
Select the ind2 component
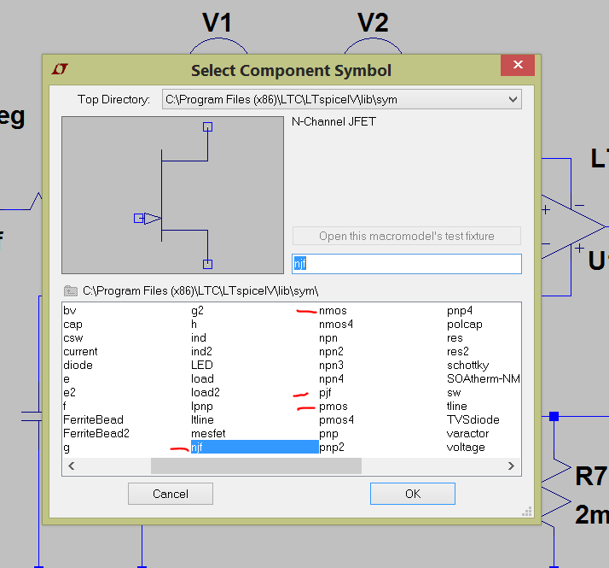[201, 351]
